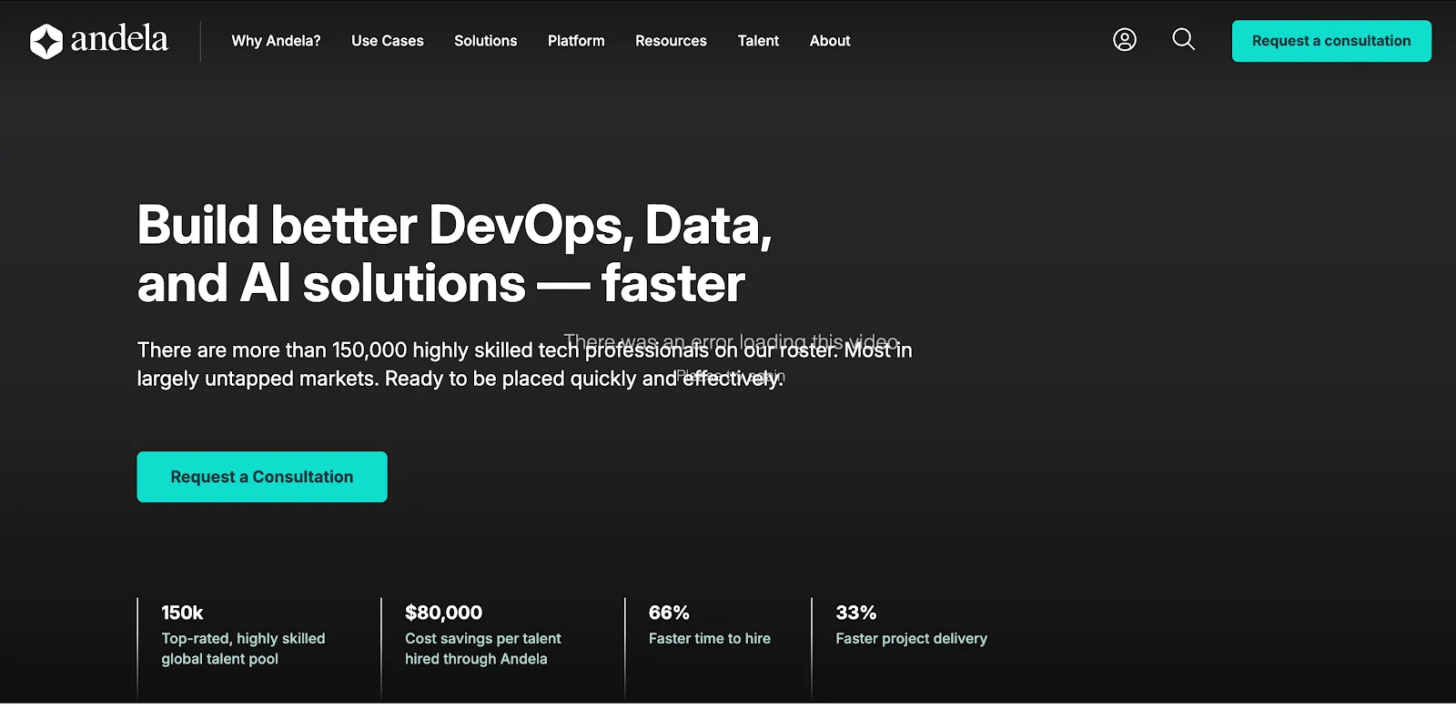Click the 150k statistic value
This screenshot has width=1456, height=709.
(182, 613)
